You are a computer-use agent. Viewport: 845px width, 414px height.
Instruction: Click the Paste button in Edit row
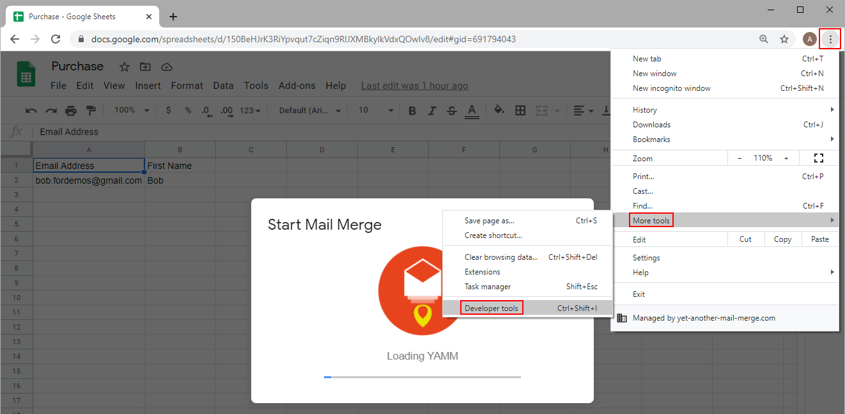click(x=820, y=239)
